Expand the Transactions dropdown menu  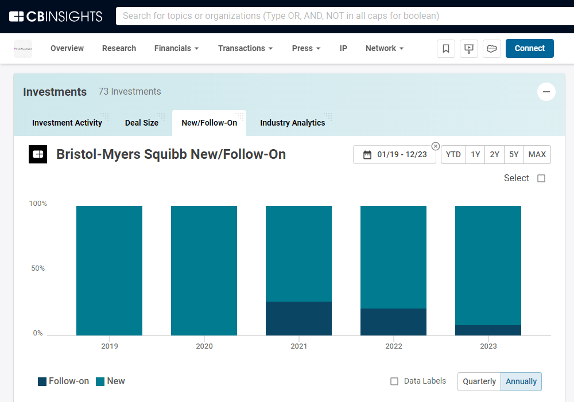[x=245, y=48]
